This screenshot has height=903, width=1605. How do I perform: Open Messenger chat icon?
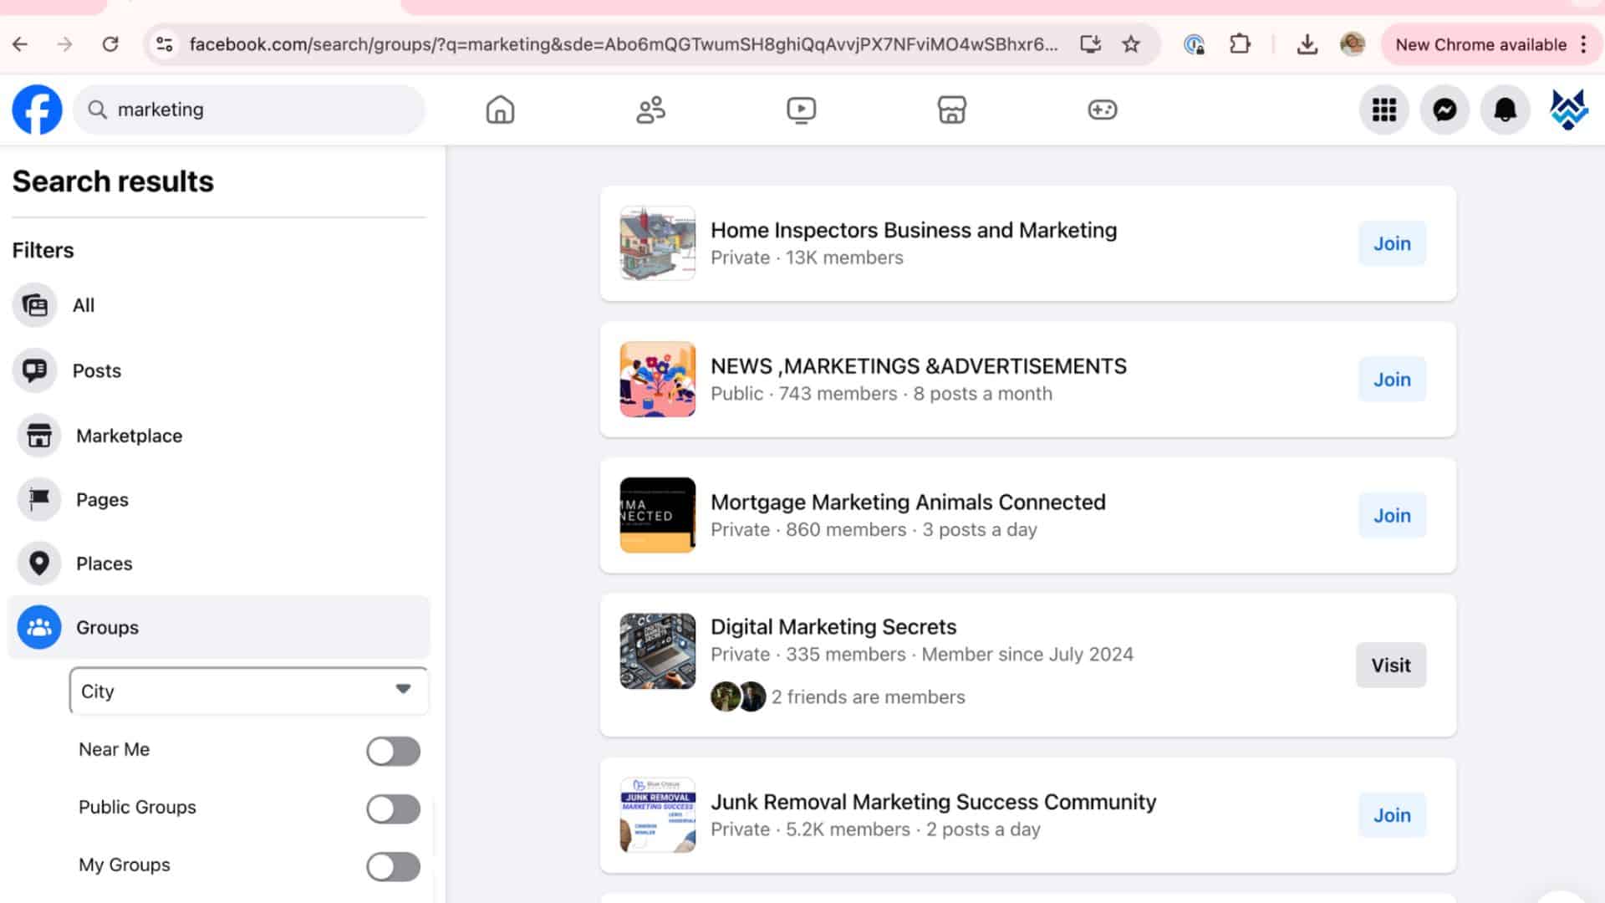tap(1444, 110)
